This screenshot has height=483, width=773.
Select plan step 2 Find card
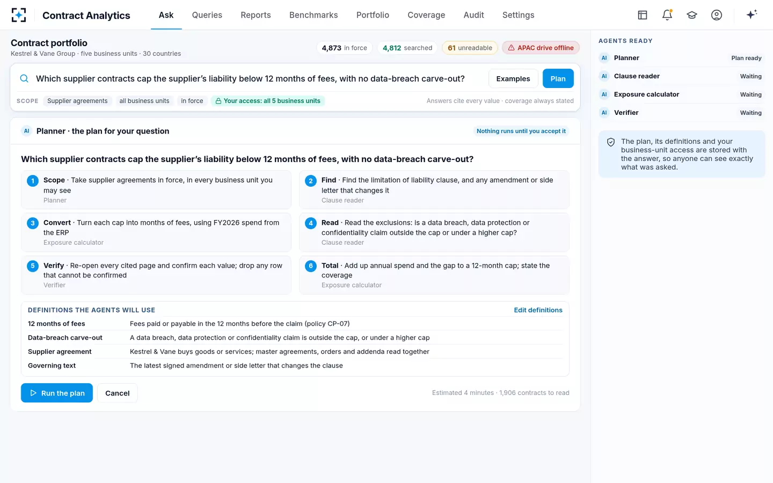point(434,190)
